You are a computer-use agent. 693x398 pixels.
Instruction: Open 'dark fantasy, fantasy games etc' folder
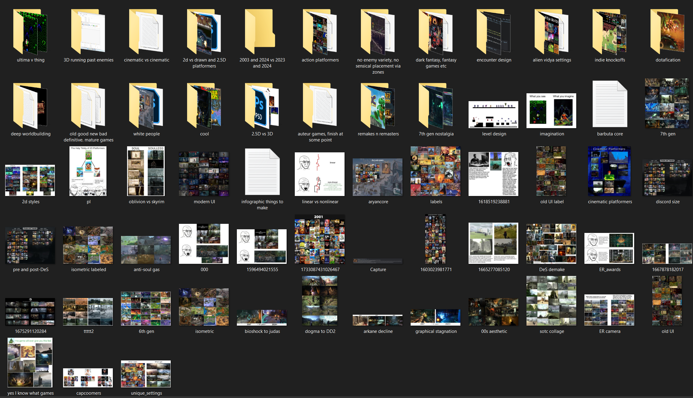pos(436,32)
